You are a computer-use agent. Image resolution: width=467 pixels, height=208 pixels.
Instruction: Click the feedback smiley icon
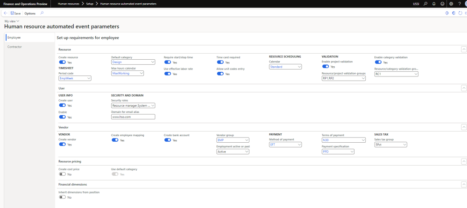tap(442, 4)
